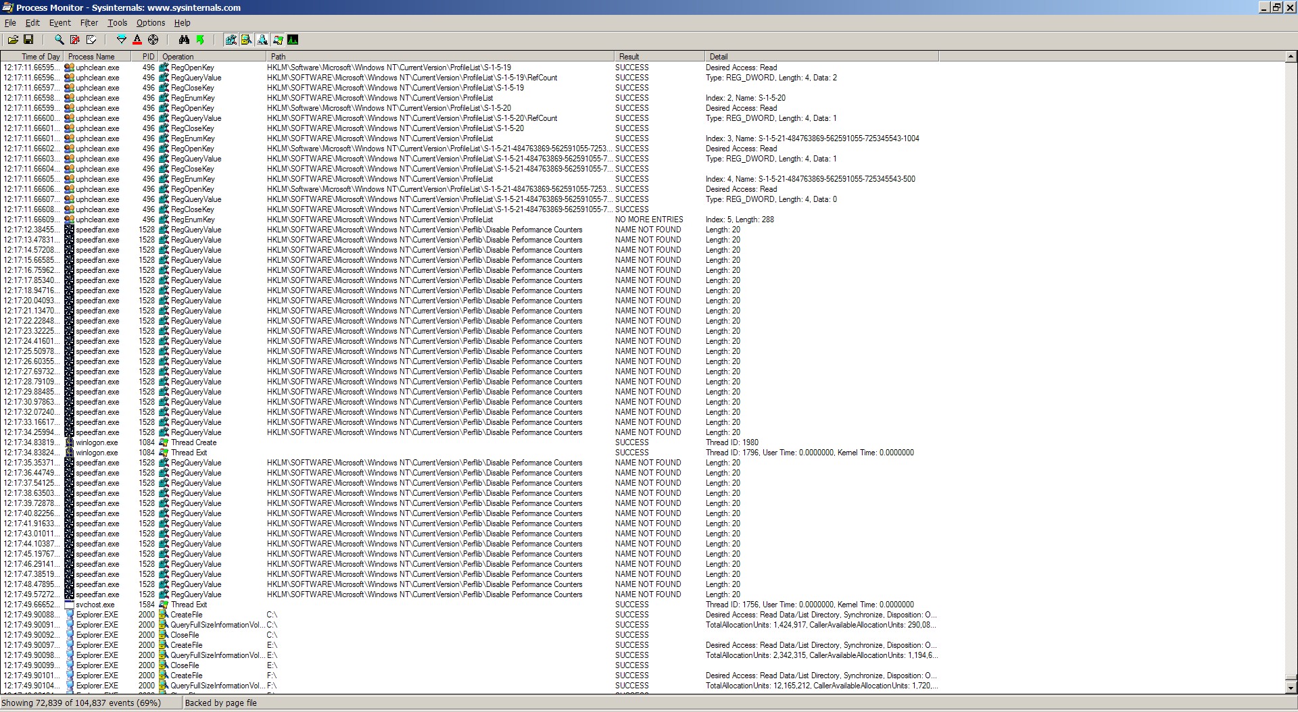Jump to object with the green arrow icon
Screen dimensions: 1298x712
(x=200, y=40)
